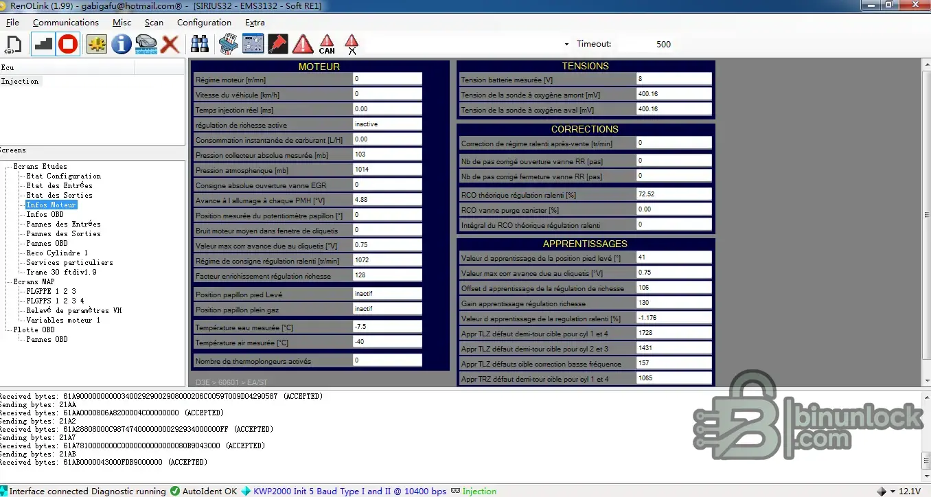Select Variables moteur 1 screen
This screenshot has width=931, height=497.
click(x=63, y=320)
